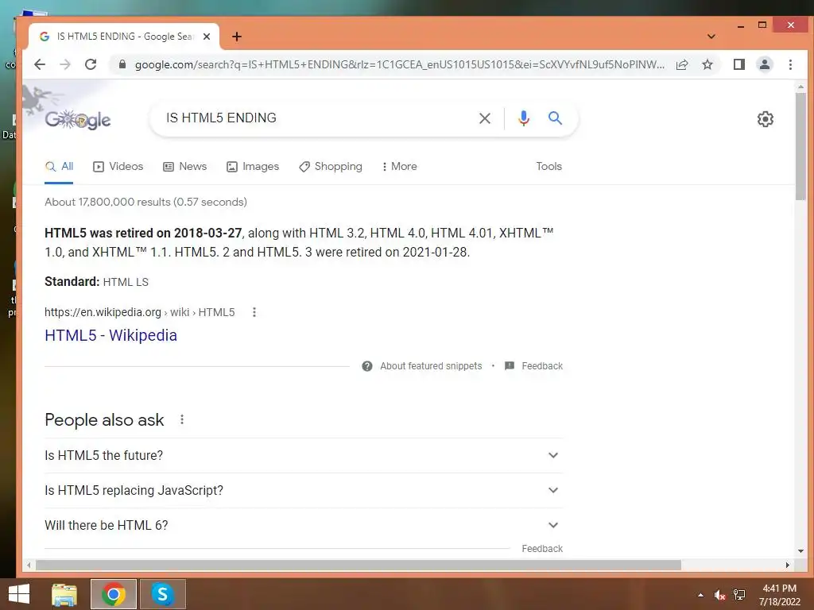Click the HTML LS standard link

pos(126,282)
